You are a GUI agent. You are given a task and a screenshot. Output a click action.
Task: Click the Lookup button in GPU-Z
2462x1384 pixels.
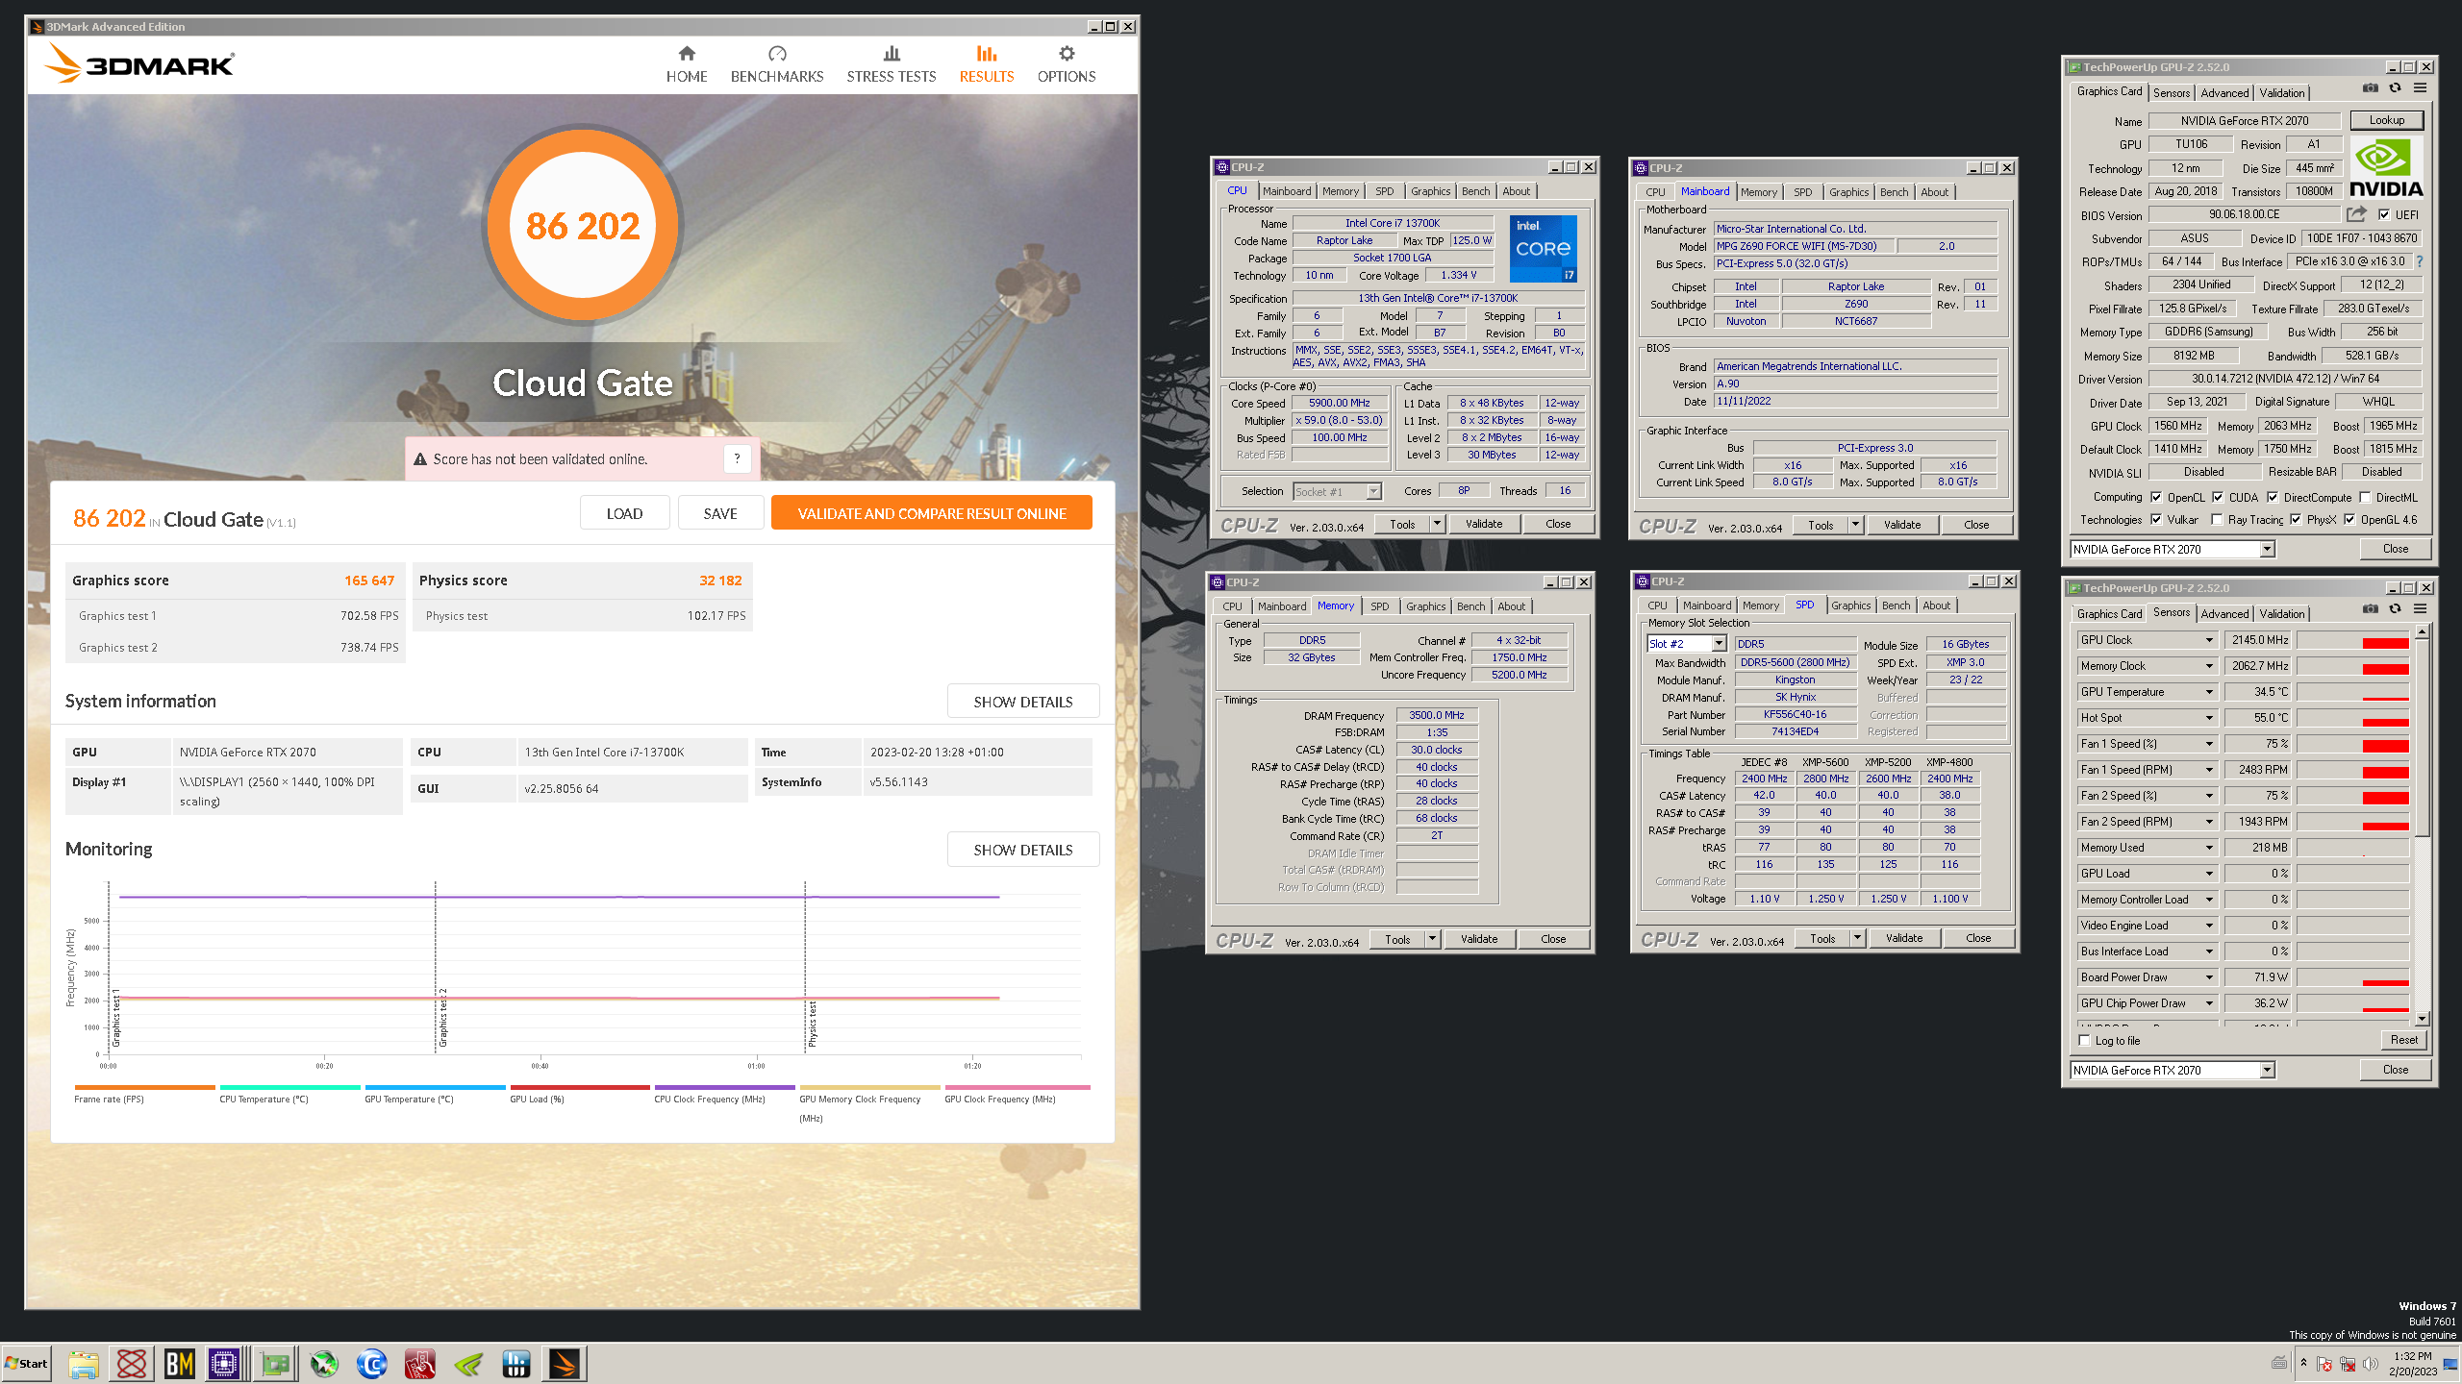(2386, 120)
